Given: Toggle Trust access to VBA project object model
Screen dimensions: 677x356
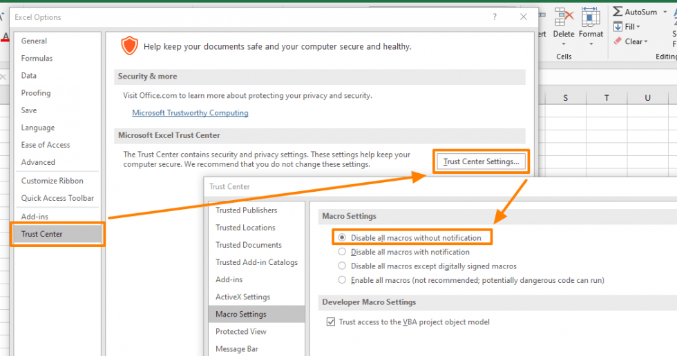Looking at the screenshot, I should [331, 322].
